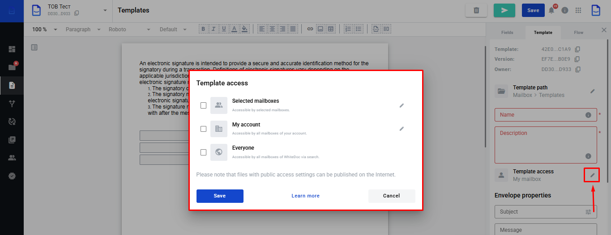
Task: Open the apps grid menu icon
Action: [x=578, y=10]
